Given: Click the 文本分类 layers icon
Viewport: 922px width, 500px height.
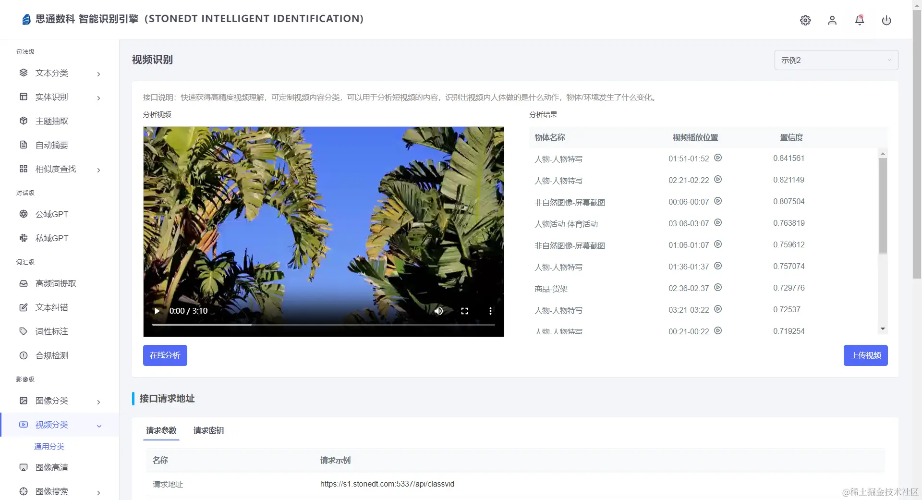Looking at the screenshot, I should pyautogui.click(x=24, y=73).
